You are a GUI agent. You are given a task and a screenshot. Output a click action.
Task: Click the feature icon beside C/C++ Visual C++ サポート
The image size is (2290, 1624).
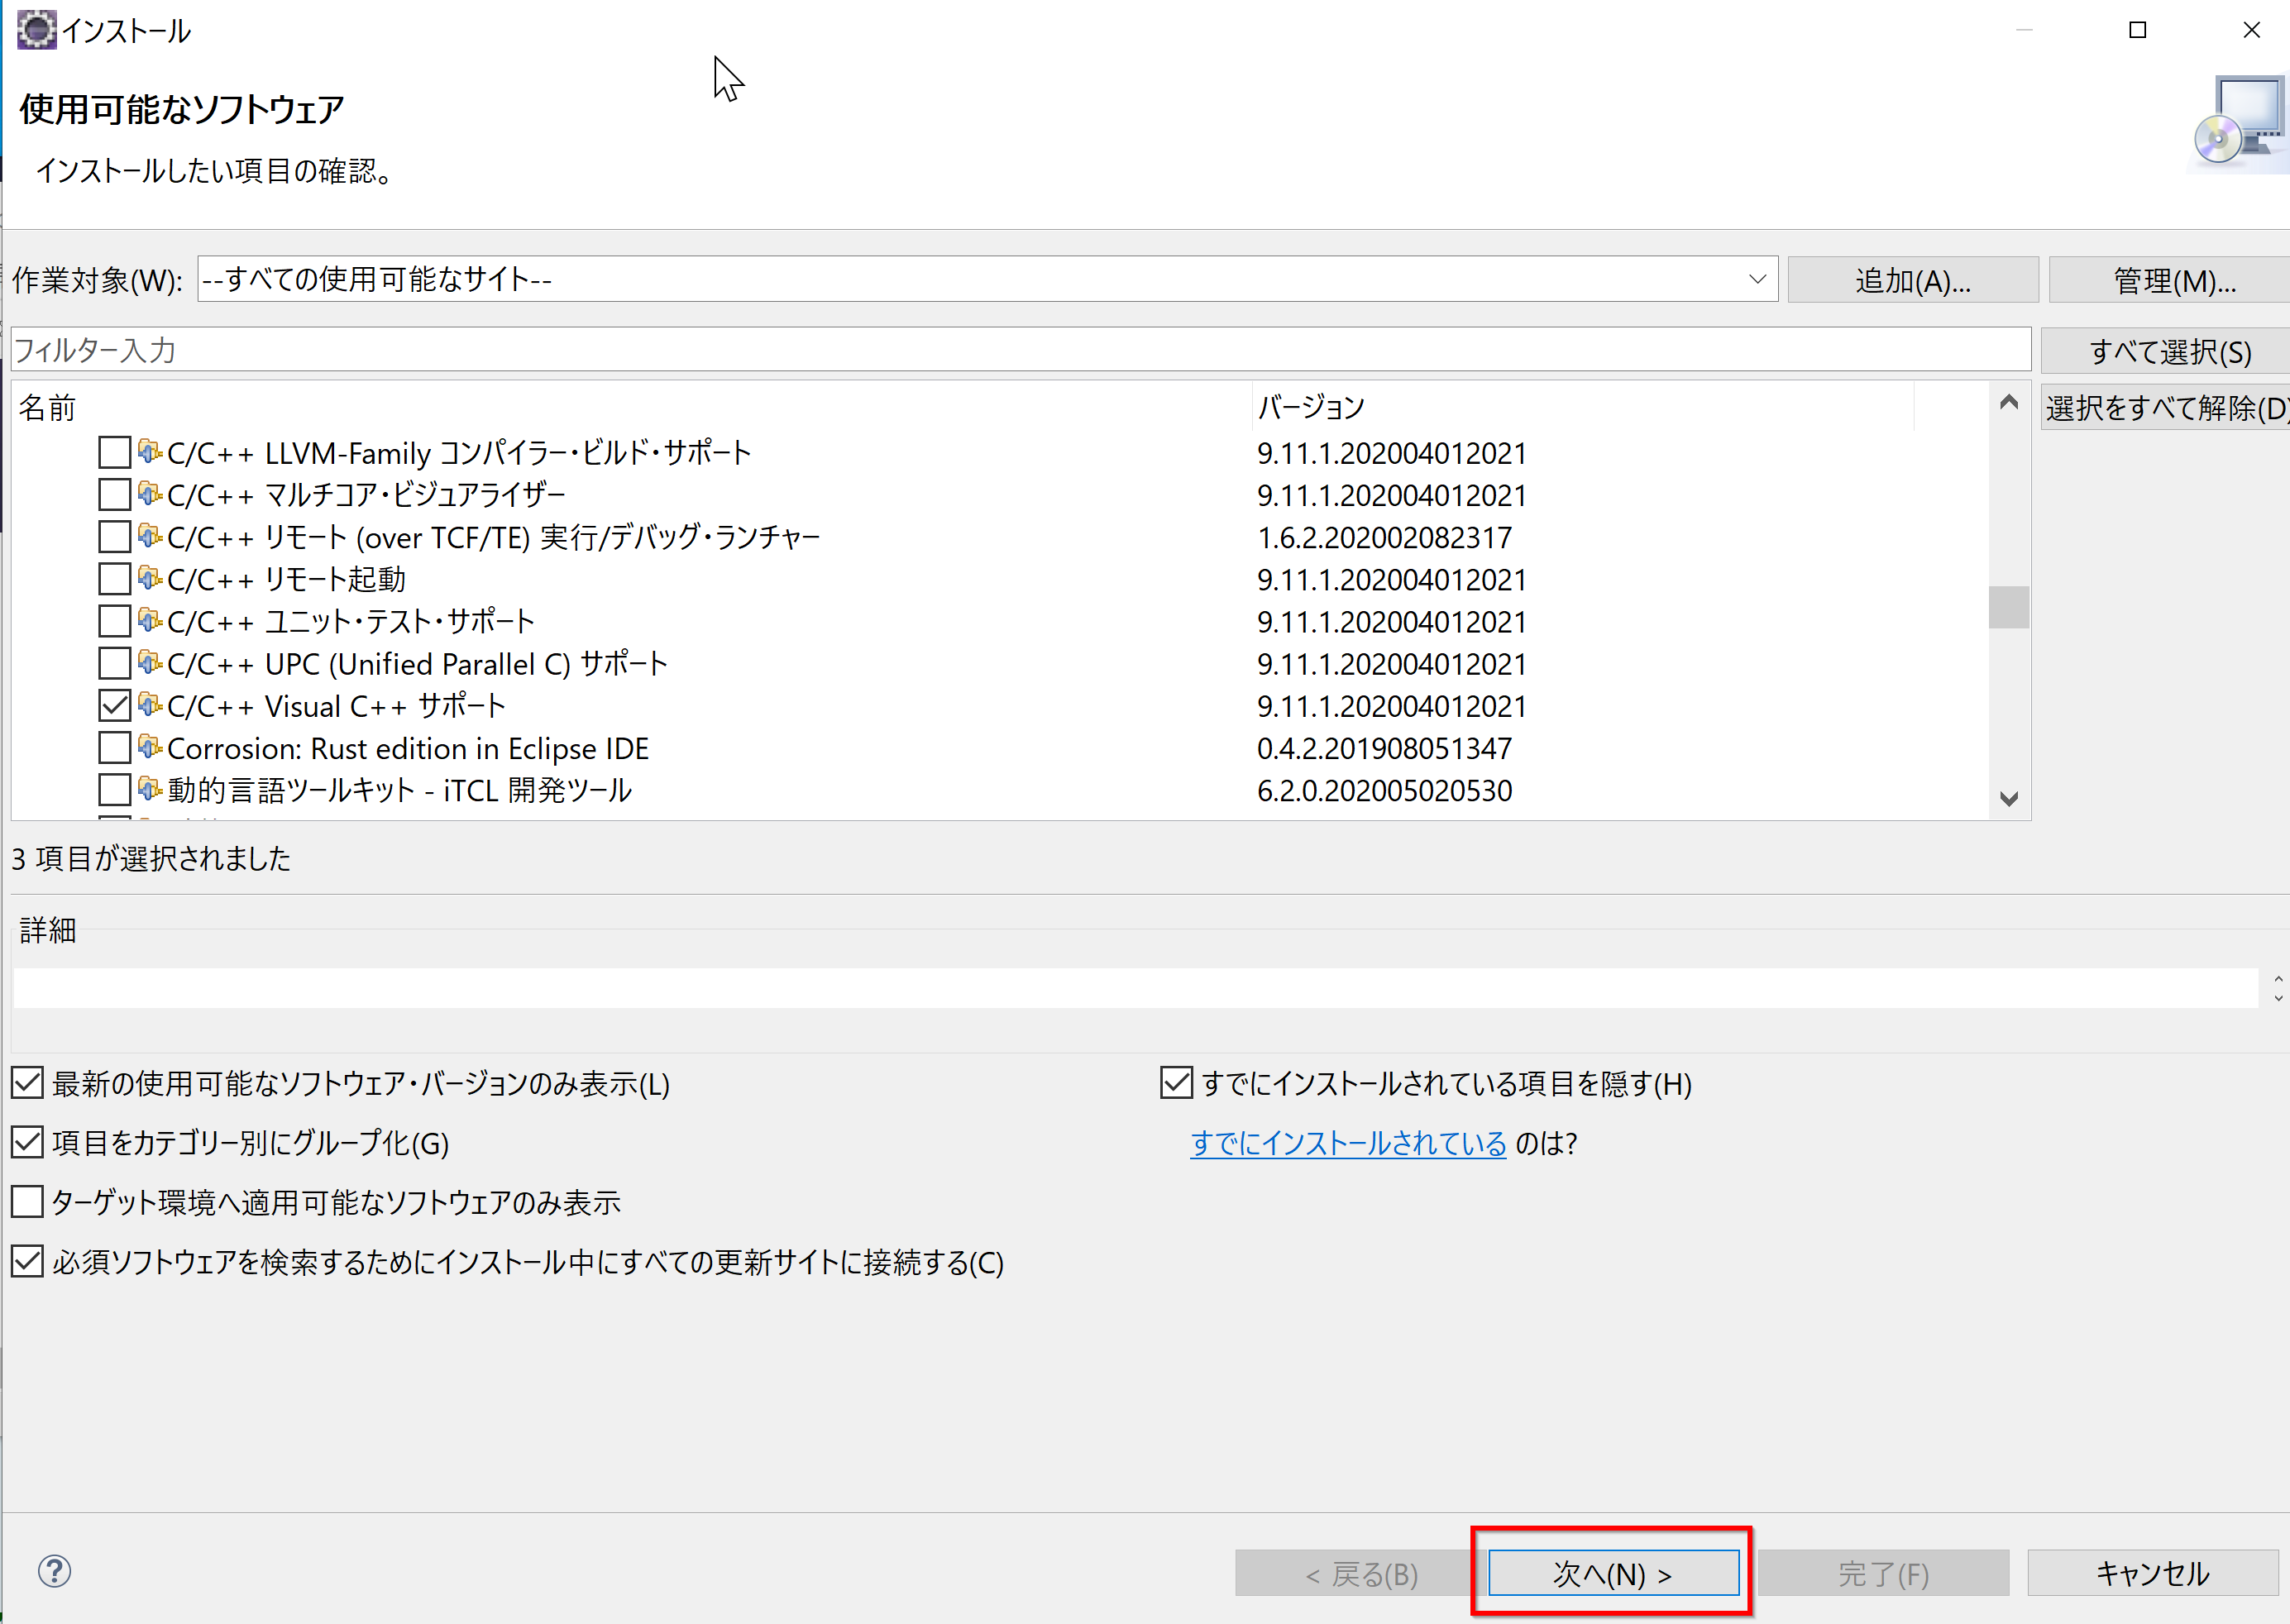coord(150,704)
